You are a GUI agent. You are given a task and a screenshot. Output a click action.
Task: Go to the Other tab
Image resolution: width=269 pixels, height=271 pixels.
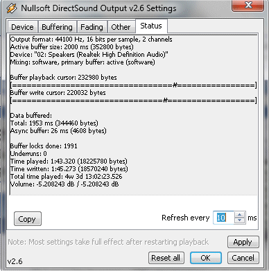coord(121,27)
